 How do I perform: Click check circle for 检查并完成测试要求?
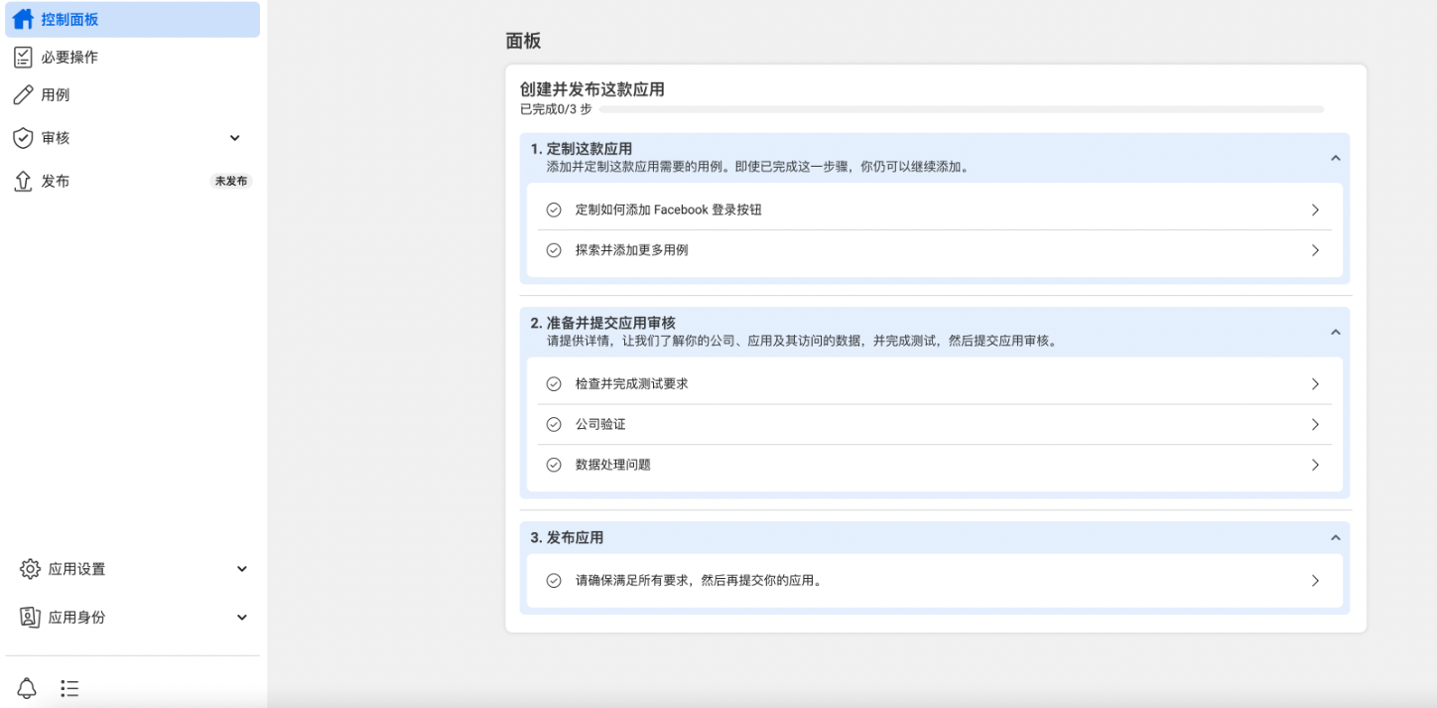pos(554,383)
